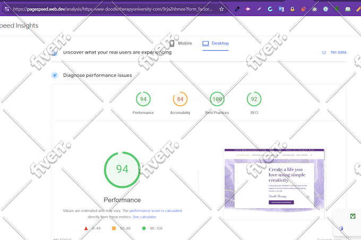
Task: Open the pink video recorder extension
Action: [248, 9]
